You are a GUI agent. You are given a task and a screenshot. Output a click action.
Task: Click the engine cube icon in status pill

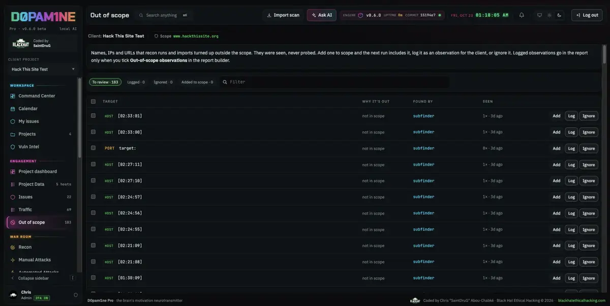coord(361,15)
